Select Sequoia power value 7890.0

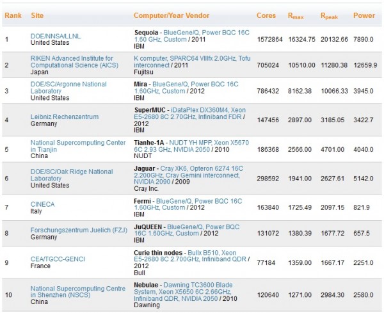tap(364, 40)
